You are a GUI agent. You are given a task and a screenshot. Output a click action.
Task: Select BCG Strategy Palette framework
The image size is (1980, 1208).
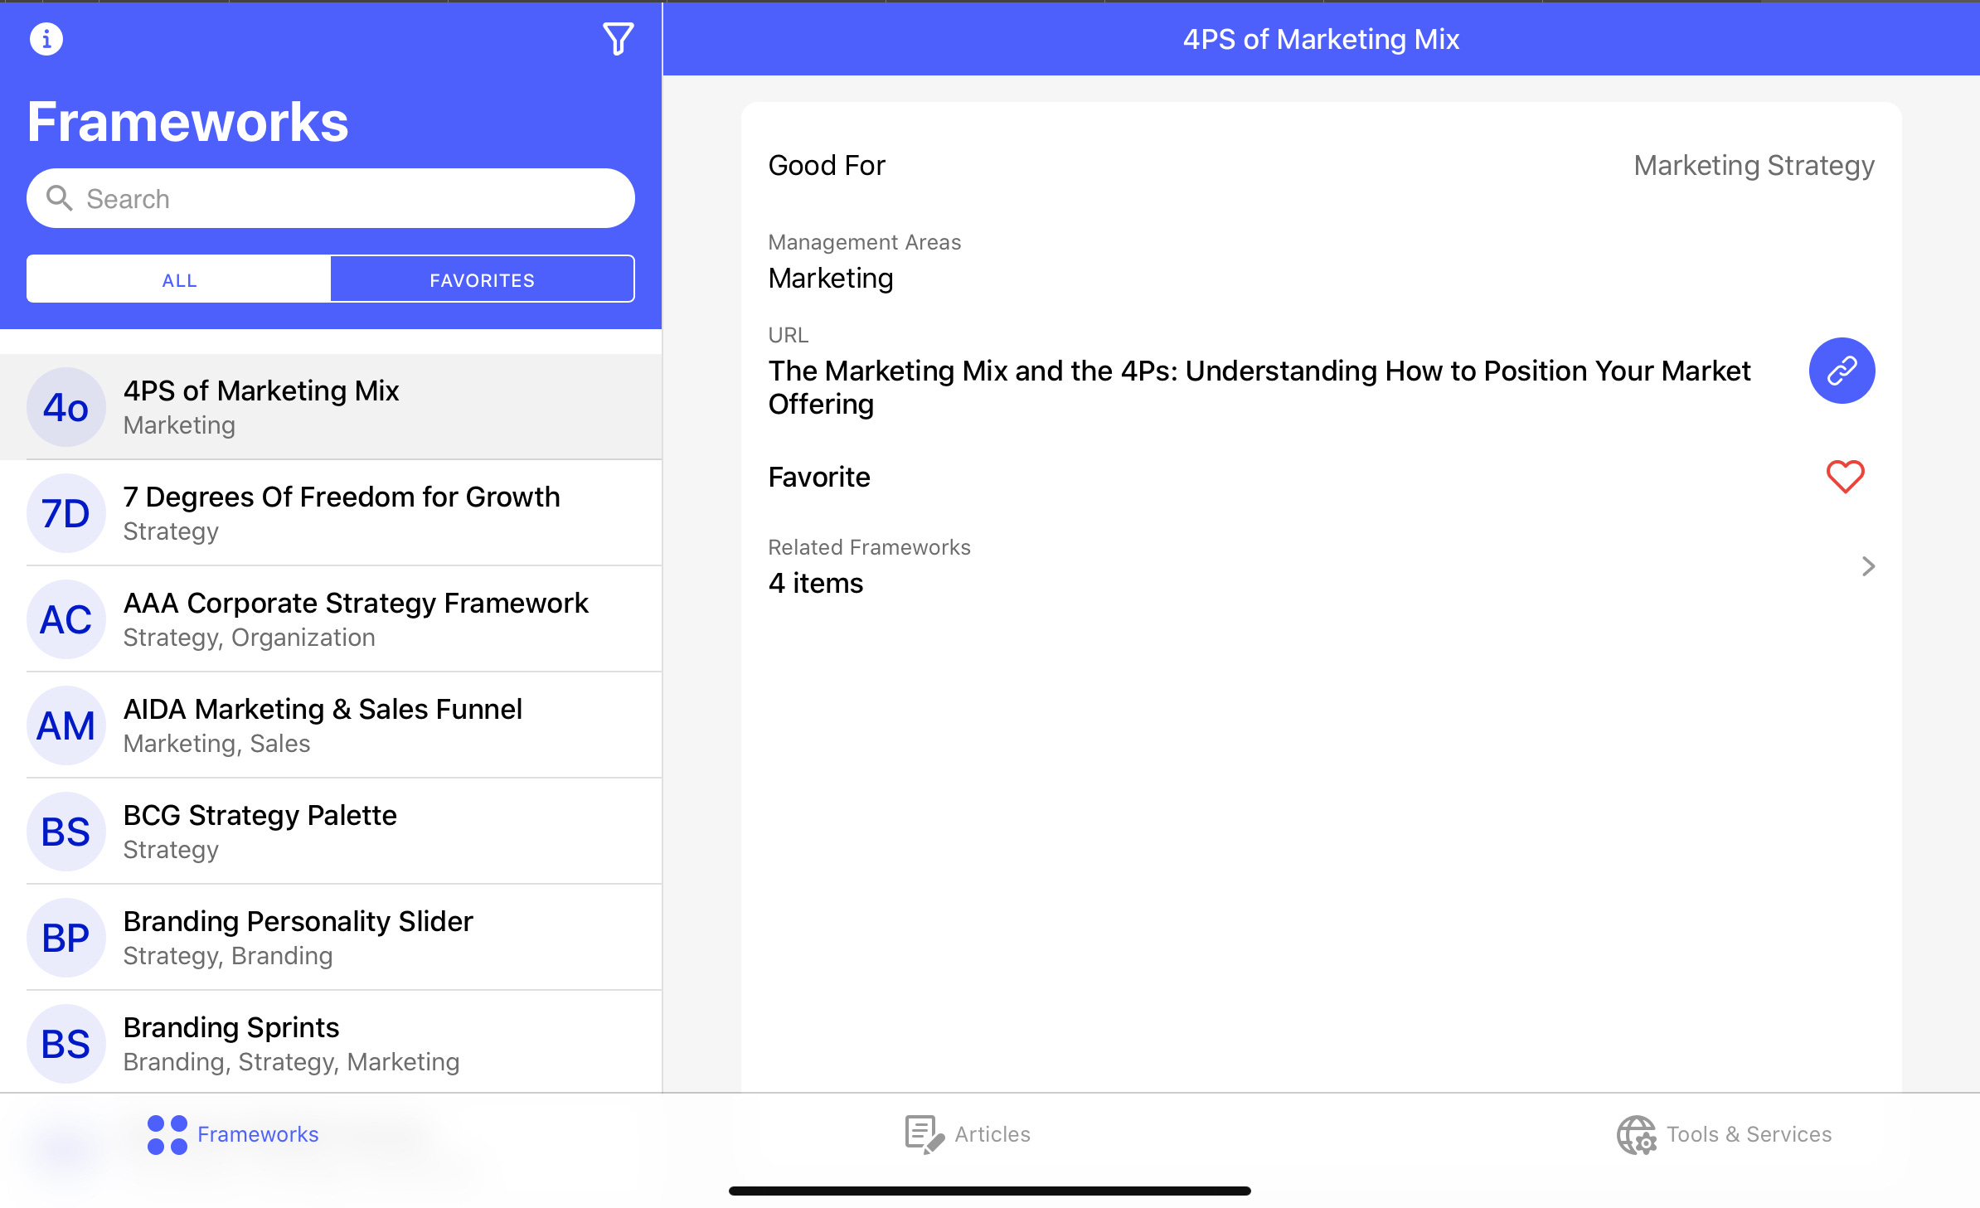260,831
